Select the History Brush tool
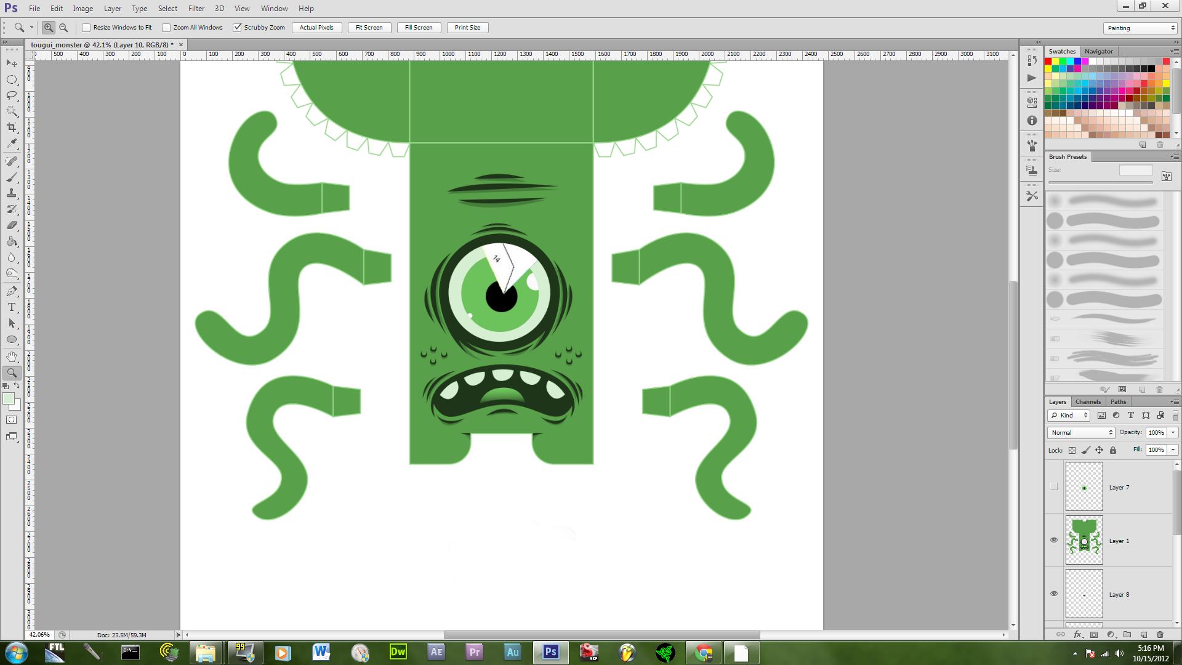1182x665 pixels. click(12, 209)
